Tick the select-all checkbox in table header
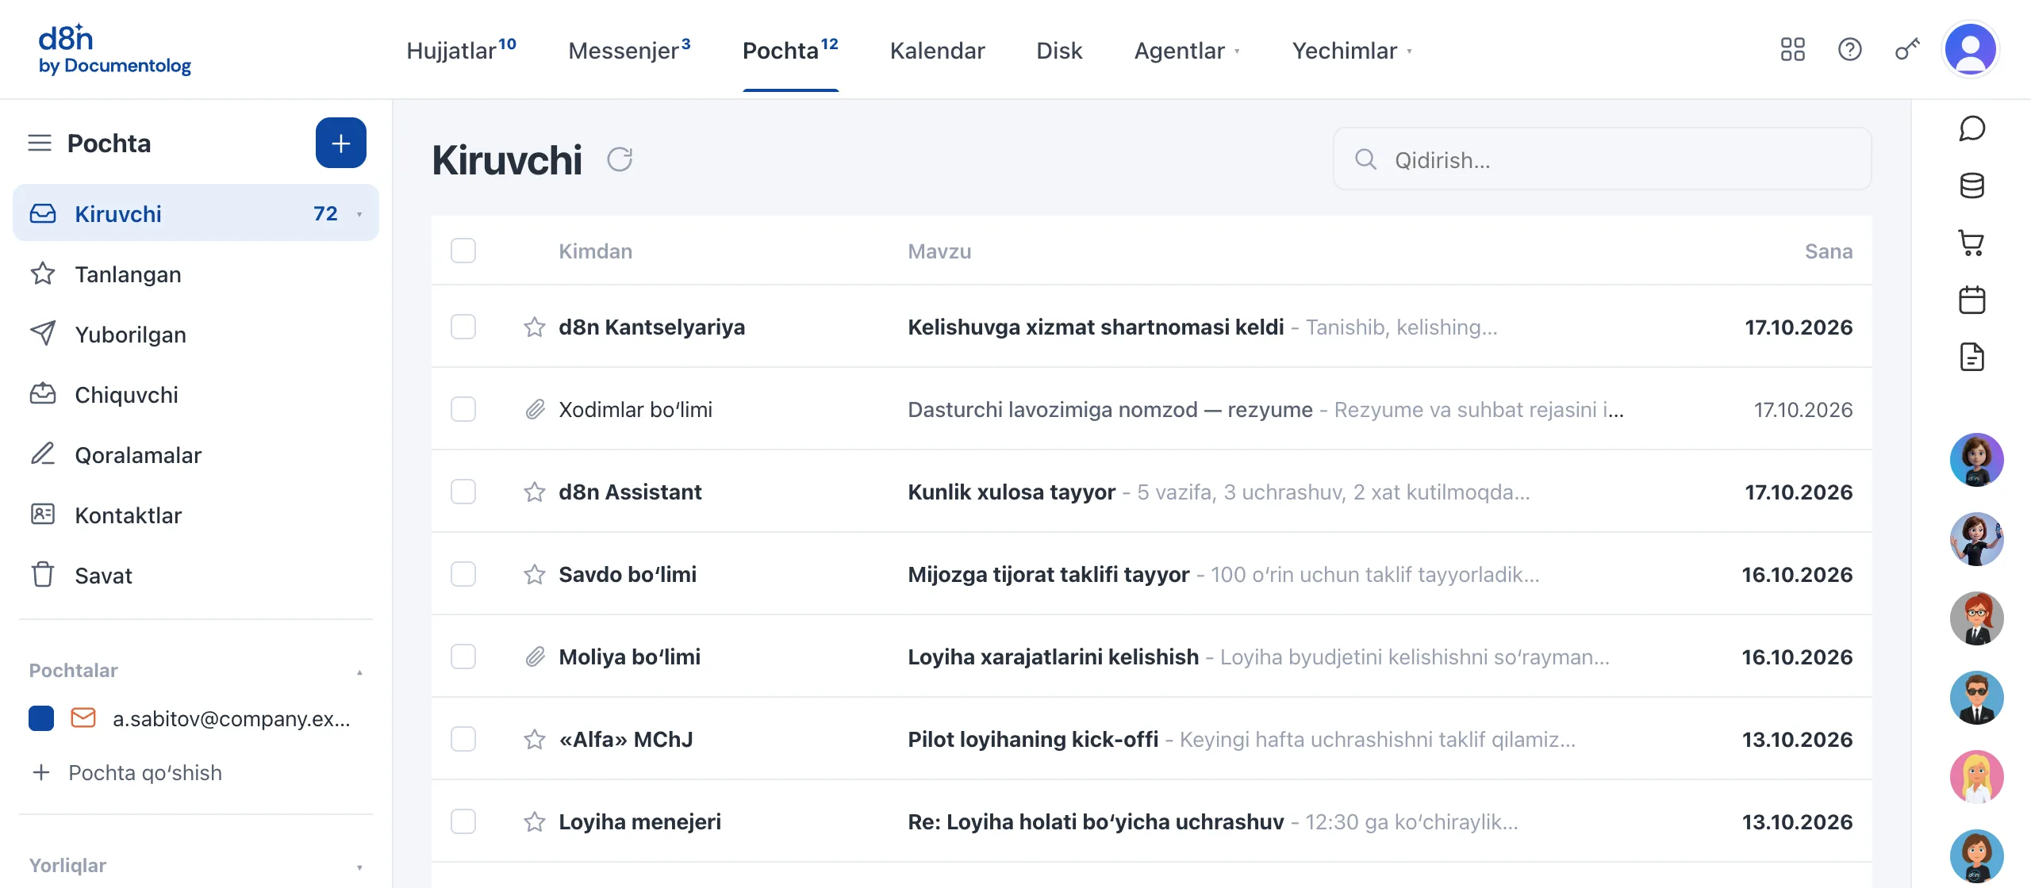2031x888 pixels. click(463, 251)
